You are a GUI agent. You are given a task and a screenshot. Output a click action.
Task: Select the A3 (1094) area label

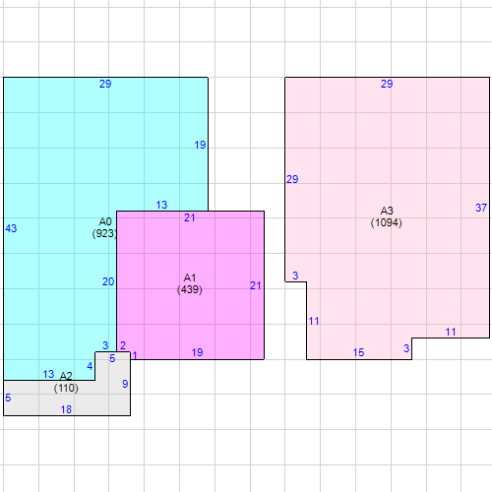tap(387, 216)
